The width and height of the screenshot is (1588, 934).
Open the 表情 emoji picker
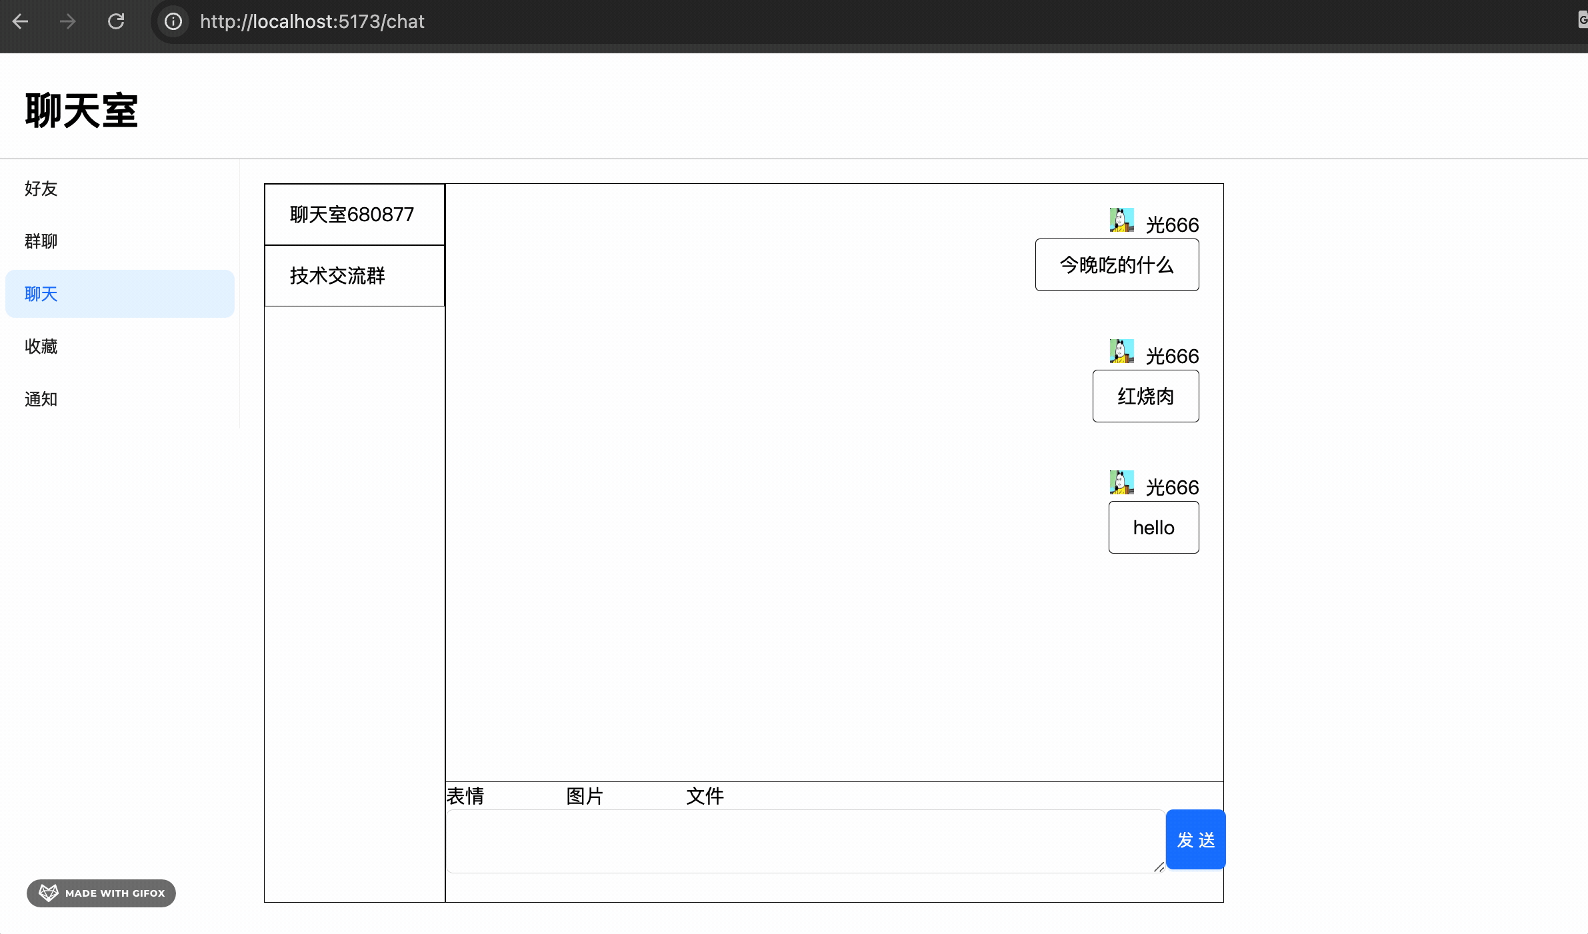tap(465, 796)
